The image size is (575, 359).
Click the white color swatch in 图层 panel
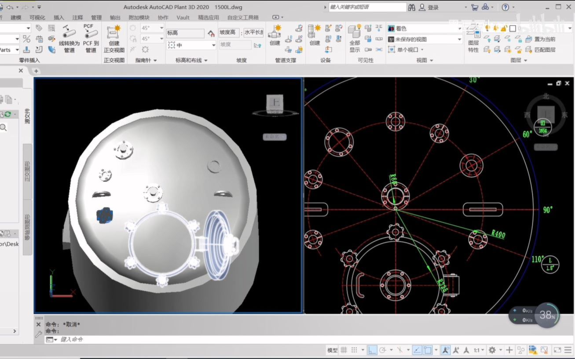513,28
